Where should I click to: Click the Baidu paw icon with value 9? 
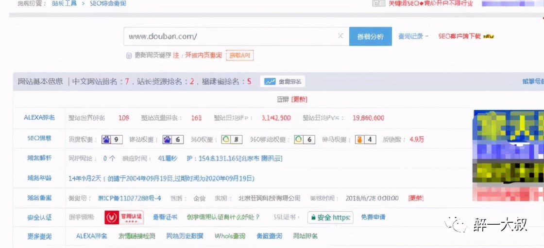(106, 139)
